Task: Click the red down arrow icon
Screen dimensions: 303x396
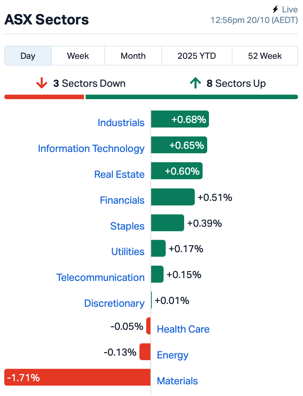Action: pyautogui.click(x=42, y=84)
